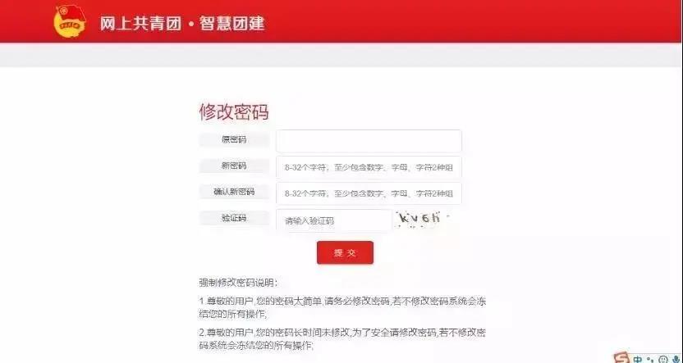Switch the punctuation mode icon in IME bar
The image size is (683, 363).
tap(651, 360)
